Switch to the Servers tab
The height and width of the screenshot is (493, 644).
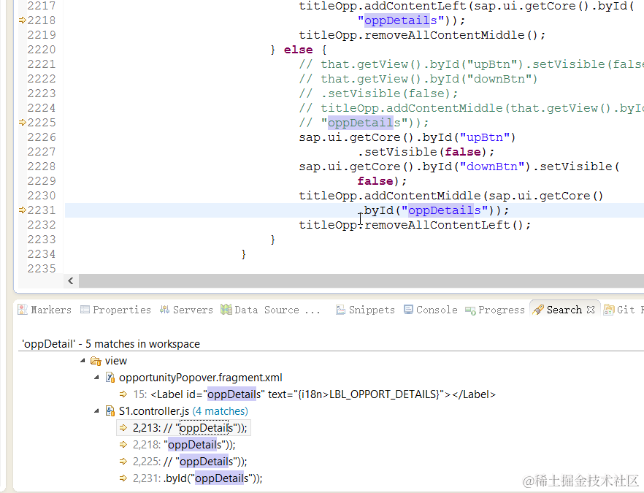tap(186, 310)
